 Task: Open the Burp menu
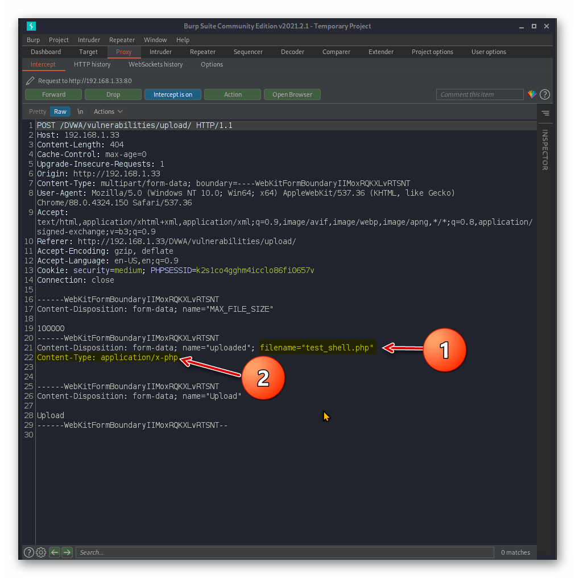(33, 40)
